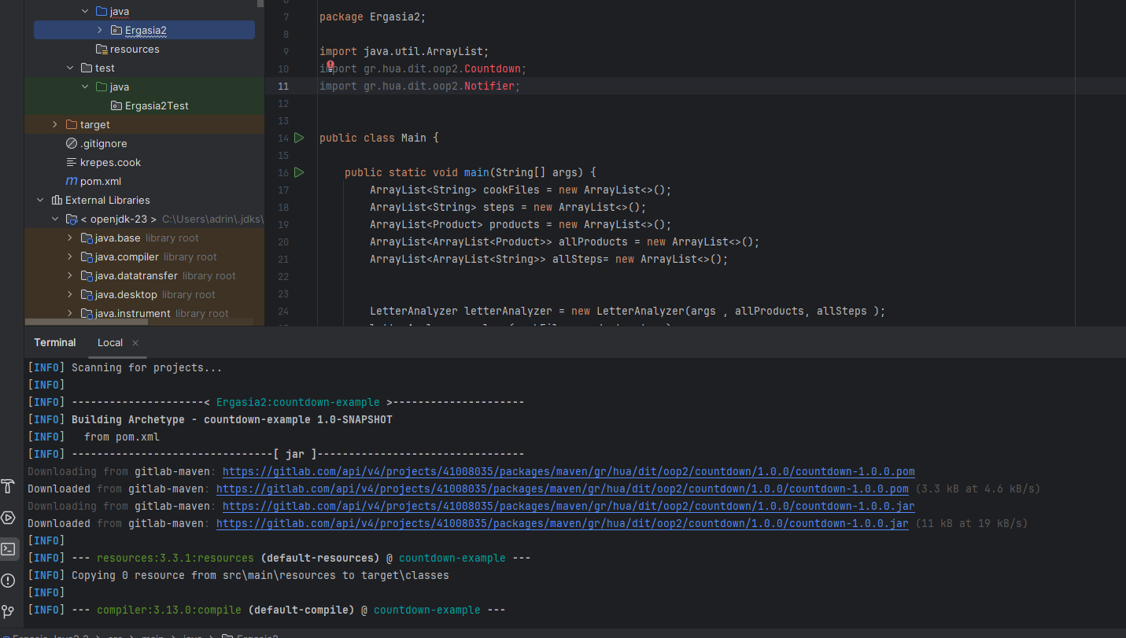
Task: Click the openjdk-23 SDK folder icon
Action: (72, 219)
